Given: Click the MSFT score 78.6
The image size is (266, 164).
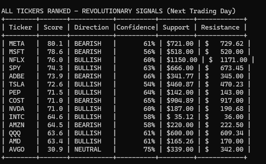Looking at the screenshot, I should [55, 52].
